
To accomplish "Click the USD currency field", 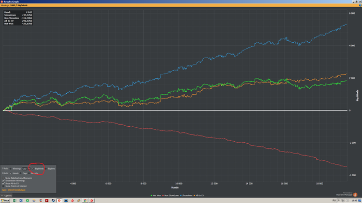I will [25, 168].
